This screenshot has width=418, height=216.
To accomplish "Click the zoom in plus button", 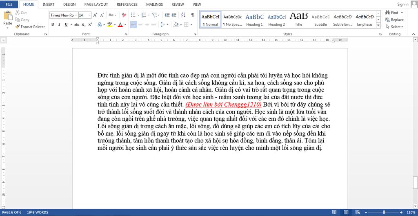I will tap(401, 213).
